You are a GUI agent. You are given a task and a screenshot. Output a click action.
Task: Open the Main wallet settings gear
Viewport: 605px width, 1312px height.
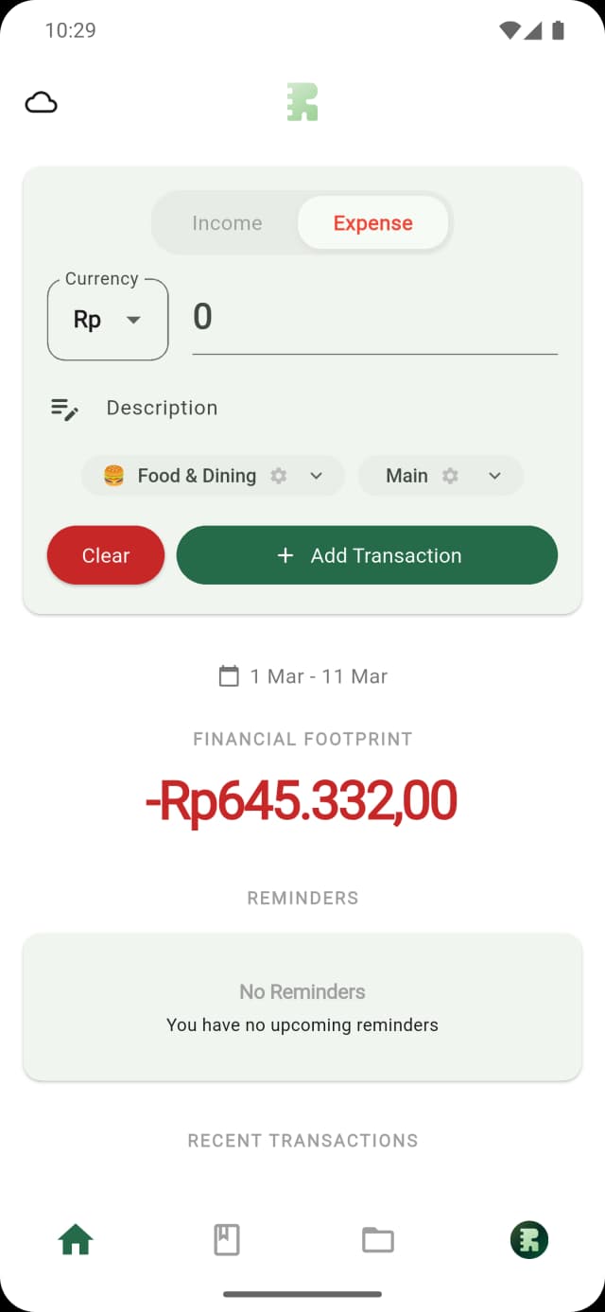click(453, 476)
